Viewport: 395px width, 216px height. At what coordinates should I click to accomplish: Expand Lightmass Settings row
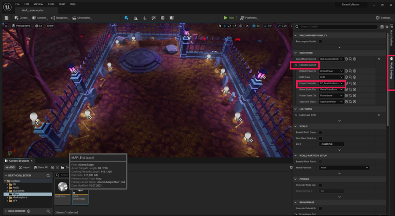[296, 115]
